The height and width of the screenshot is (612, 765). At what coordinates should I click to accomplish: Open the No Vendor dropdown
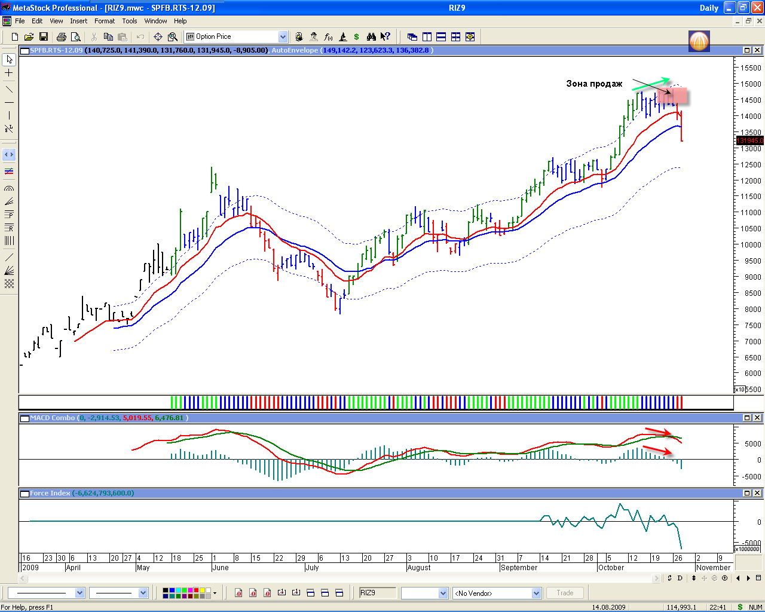[537, 593]
